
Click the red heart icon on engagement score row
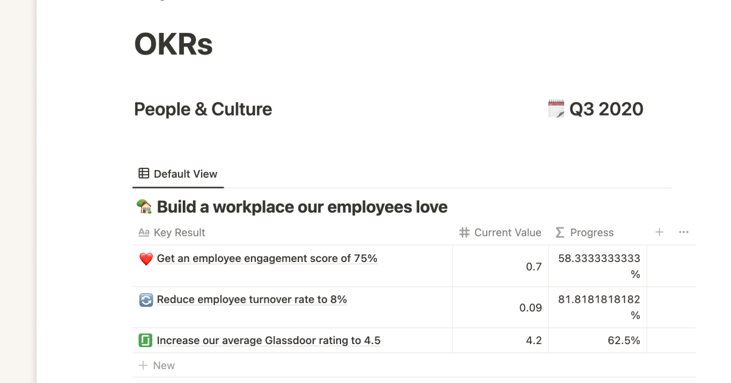pos(145,258)
